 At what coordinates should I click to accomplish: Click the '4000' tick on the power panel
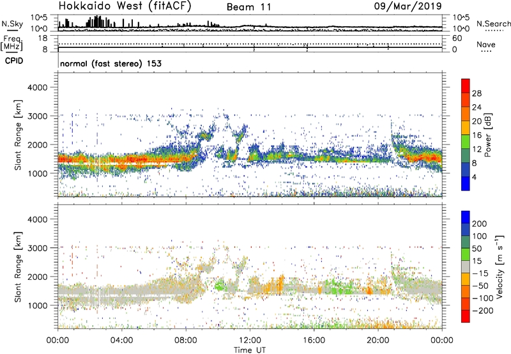point(38,88)
